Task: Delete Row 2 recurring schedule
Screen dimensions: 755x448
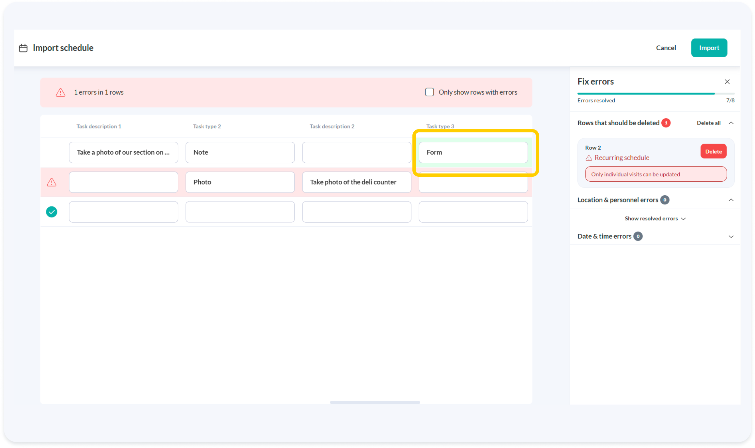Action: click(713, 152)
